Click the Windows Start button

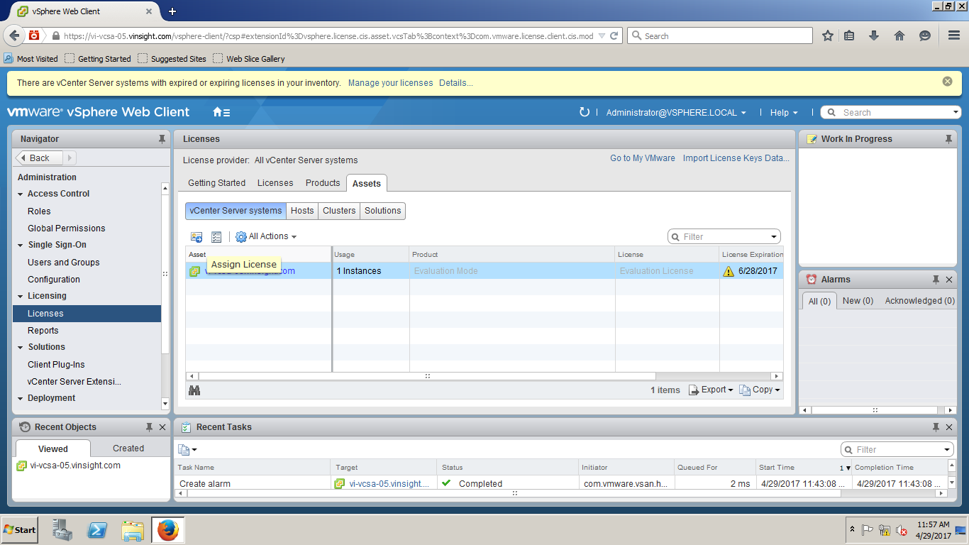[x=19, y=530]
